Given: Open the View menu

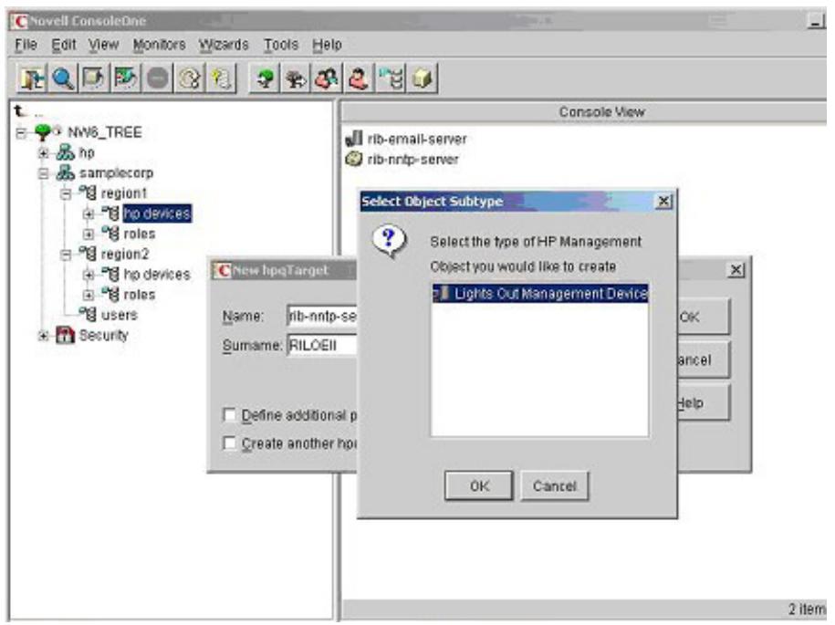Looking at the screenshot, I should (103, 45).
